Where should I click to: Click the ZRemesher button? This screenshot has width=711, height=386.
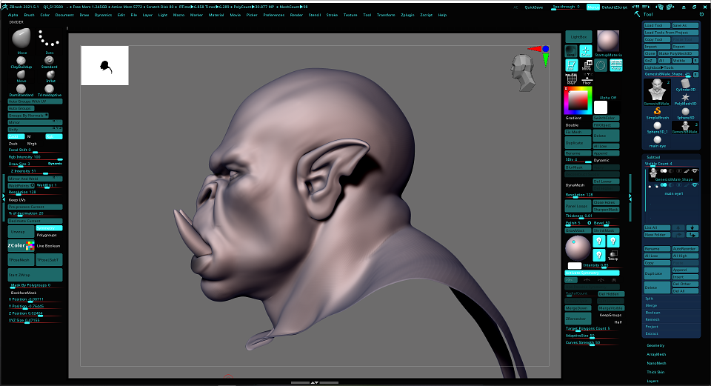point(578,319)
